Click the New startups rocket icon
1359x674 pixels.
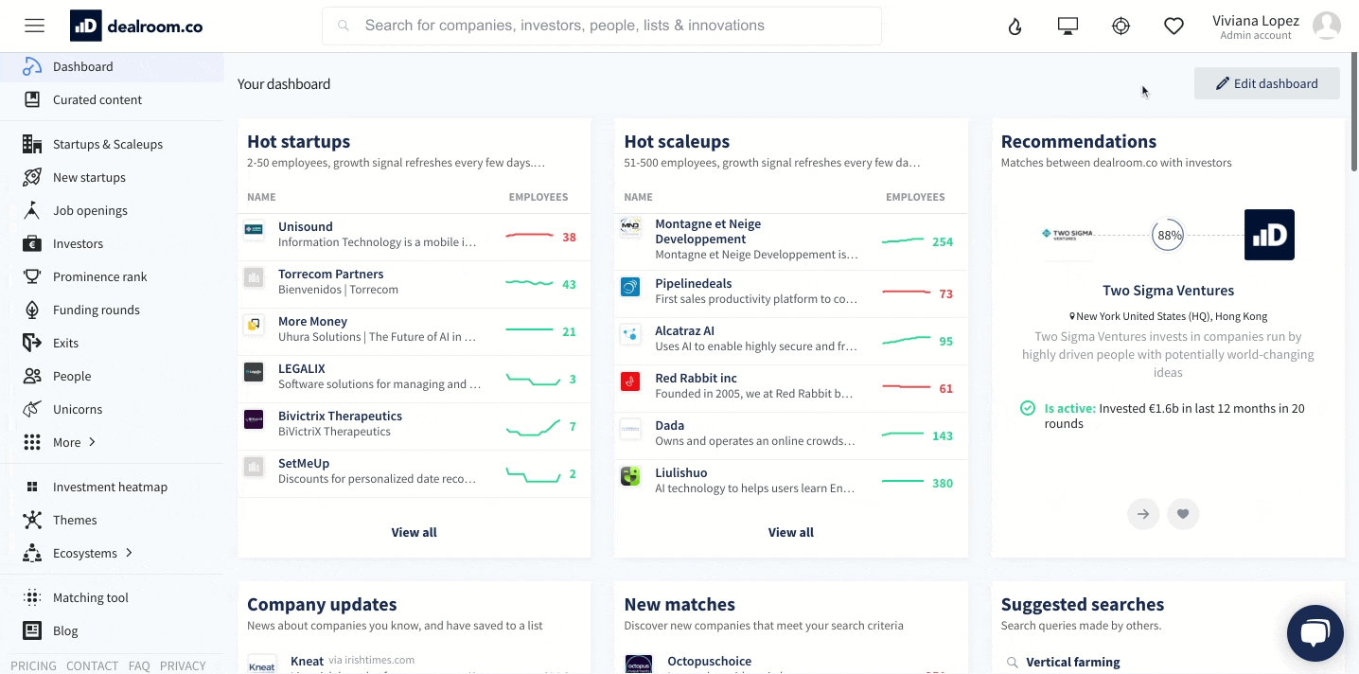point(32,177)
